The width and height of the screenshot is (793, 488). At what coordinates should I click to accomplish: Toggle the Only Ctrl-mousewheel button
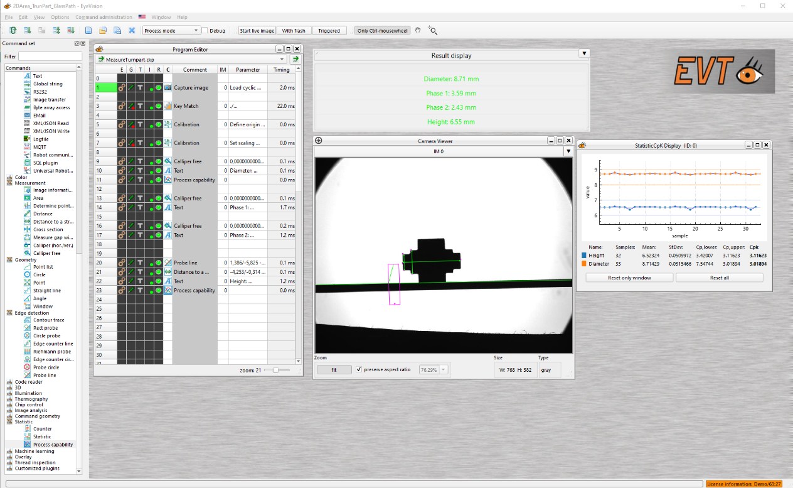coord(381,30)
